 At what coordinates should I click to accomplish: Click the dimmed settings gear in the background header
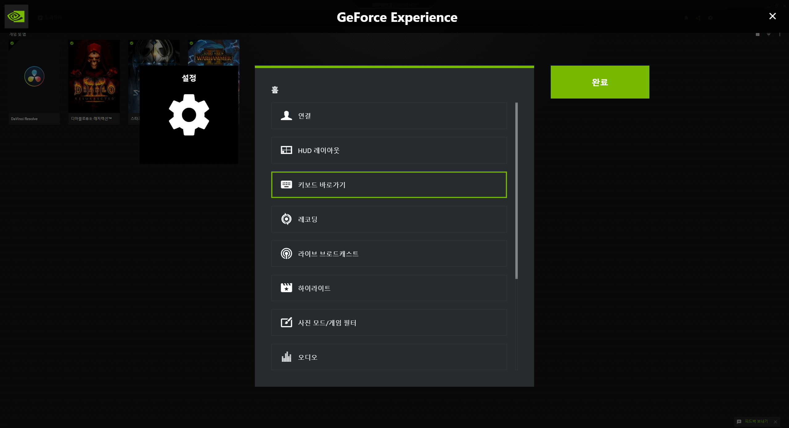[x=710, y=18]
